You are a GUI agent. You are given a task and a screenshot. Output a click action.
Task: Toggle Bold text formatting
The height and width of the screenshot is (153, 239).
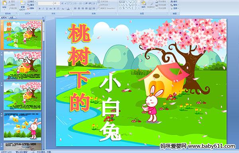click(39, 9)
